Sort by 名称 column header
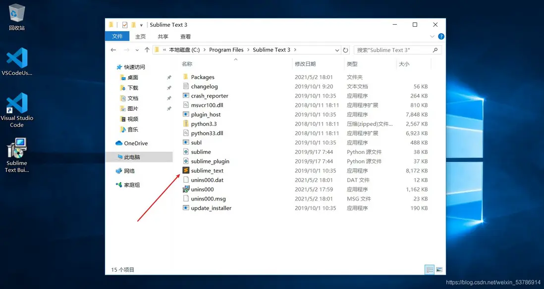This screenshot has width=544, height=289. (187, 64)
